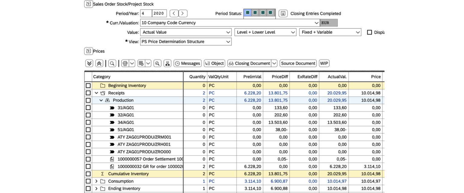The image size is (464, 193).
Task: Click the hierarchy view icon
Action: 167,63
